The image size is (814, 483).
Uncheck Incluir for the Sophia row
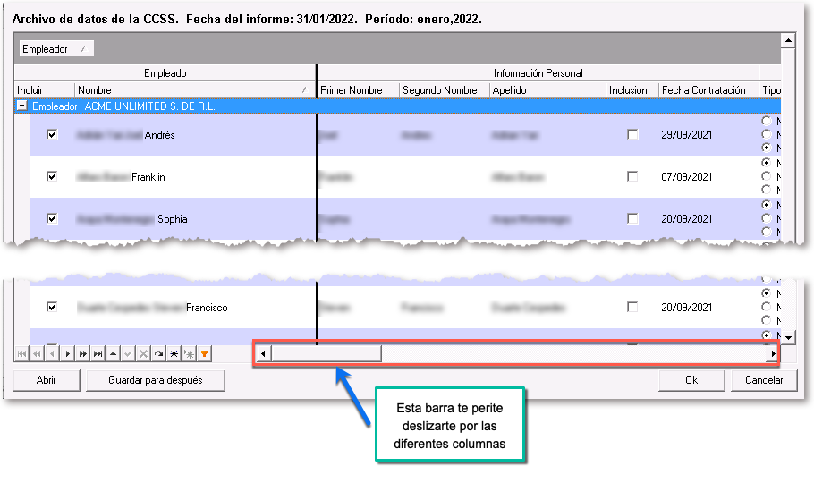click(52, 218)
